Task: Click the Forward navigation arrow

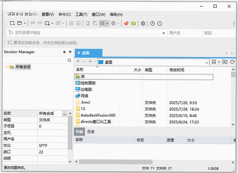Action: pos(90,61)
